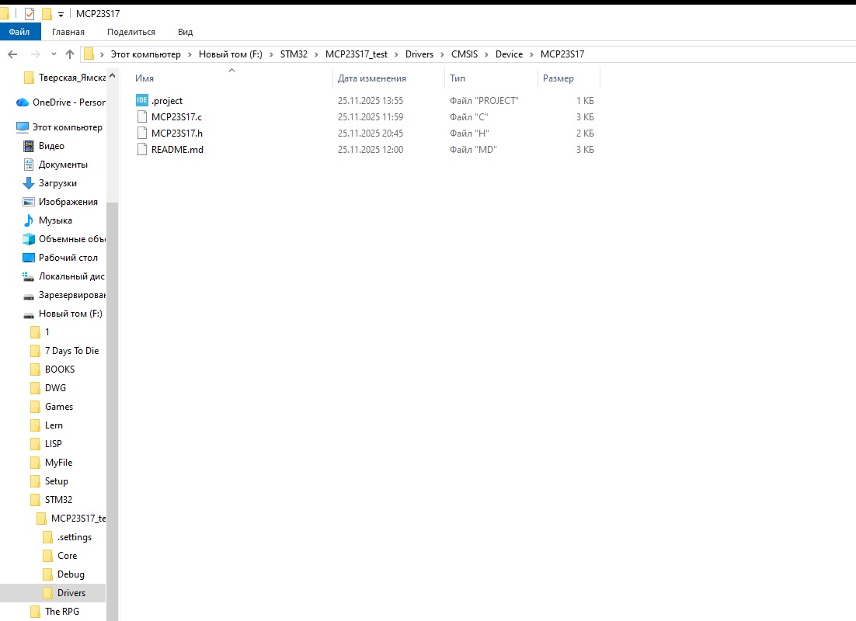Open the quick access toolbar customize dropdown

coord(61,15)
